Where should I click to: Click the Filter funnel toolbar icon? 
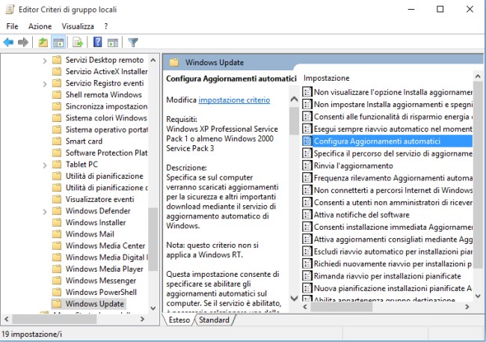click(133, 42)
